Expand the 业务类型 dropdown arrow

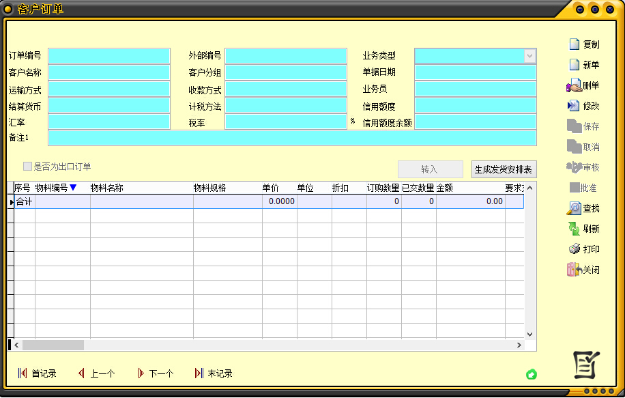pos(529,56)
